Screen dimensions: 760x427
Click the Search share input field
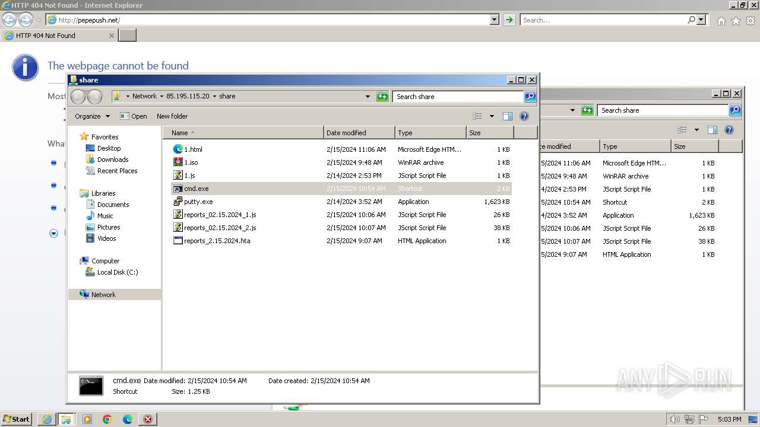click(x=458, y=96)
